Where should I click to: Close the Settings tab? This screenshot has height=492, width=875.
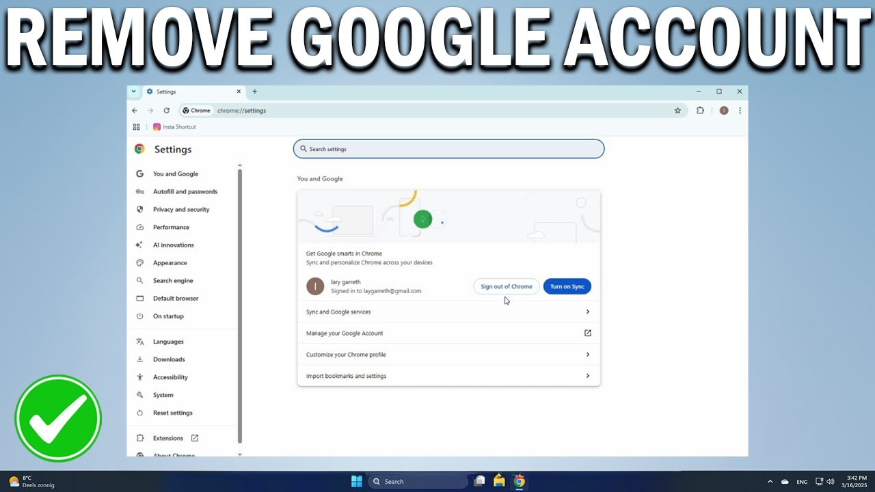point(239,92)
